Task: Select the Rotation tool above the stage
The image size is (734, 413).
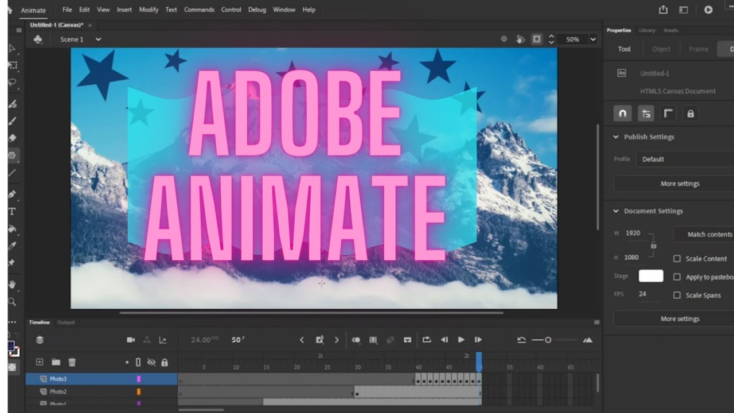Action: pyautogui.click(x=520, y=39)
